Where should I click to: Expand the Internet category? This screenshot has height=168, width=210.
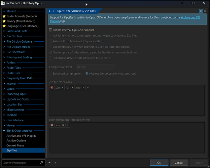tap(4, 83)
